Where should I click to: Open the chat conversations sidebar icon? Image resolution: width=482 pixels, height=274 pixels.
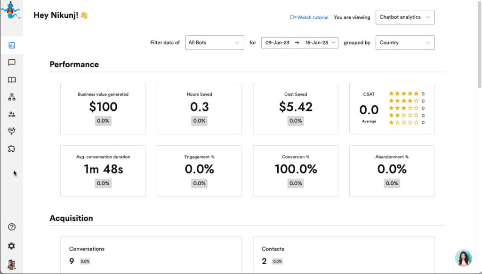pos(12,63)
